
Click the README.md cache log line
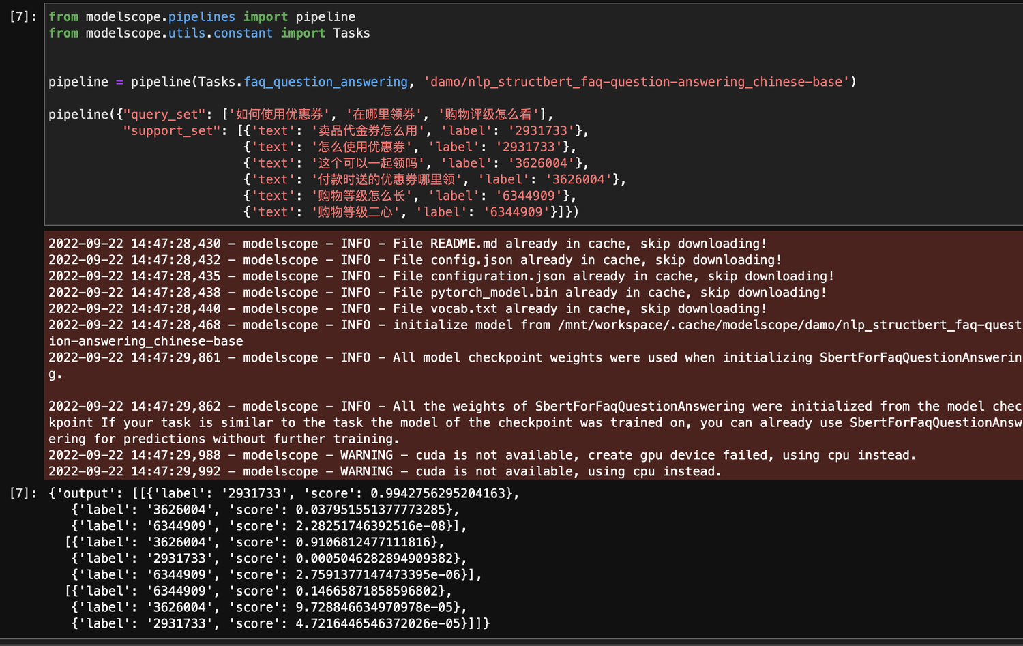pos(407,244)
